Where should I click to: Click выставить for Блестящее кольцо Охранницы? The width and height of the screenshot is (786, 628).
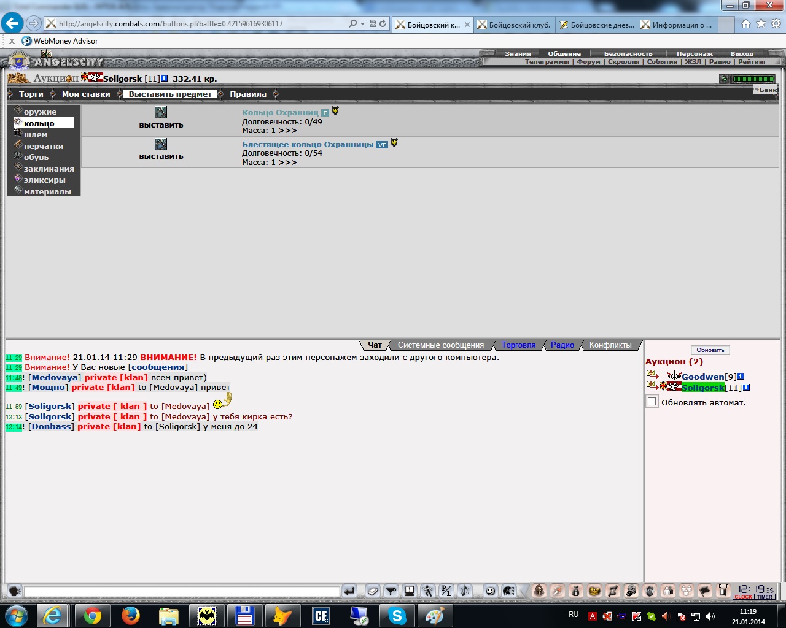point(161,156)
